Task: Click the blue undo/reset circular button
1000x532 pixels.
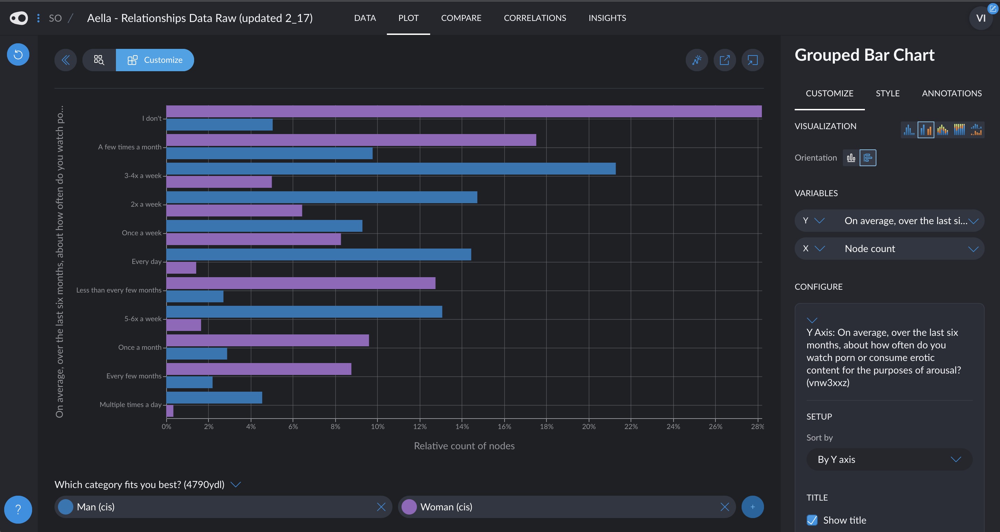Action: coord(18,54)
